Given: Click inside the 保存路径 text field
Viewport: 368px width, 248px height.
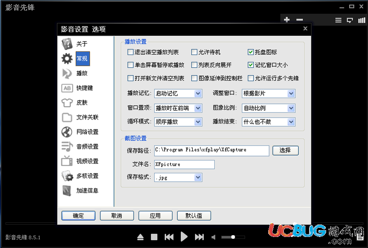Looking at the screenshot, I should pos(212,151).
